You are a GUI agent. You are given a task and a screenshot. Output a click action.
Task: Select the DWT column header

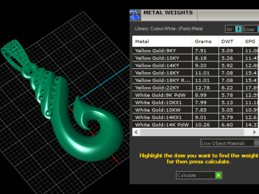(x=230, y=41)
